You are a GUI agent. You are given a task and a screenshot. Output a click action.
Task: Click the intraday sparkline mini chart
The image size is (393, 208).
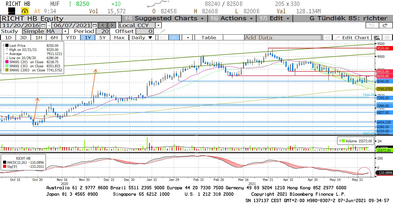click(158, 4)
